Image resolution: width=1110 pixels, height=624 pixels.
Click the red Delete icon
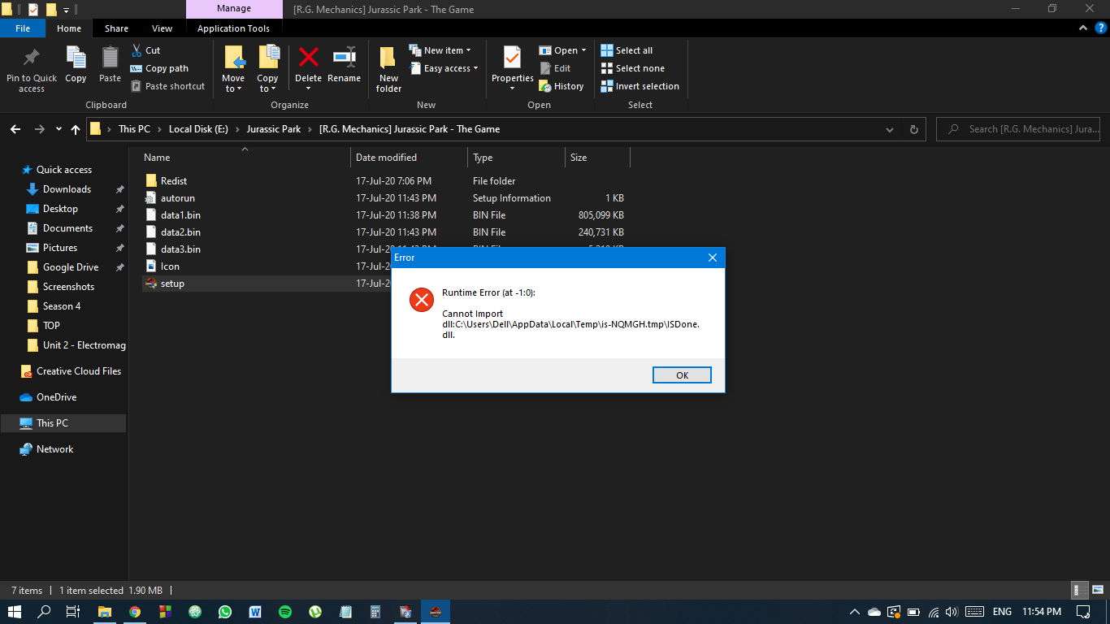(308, 58)
